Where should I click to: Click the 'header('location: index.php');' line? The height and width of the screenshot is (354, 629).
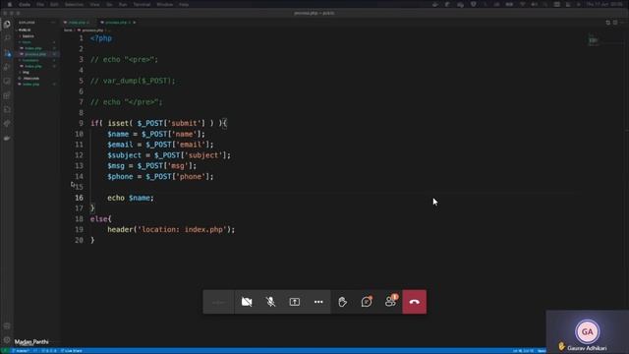coord(171,229)
